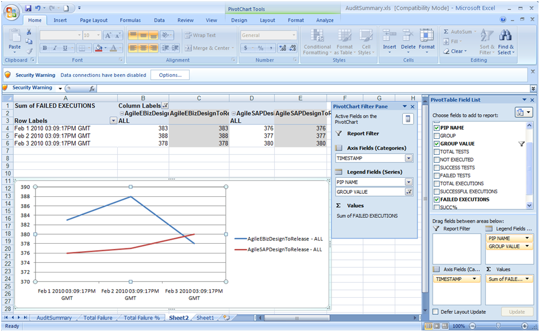Open the round Office Button menu

click(11, 13)
